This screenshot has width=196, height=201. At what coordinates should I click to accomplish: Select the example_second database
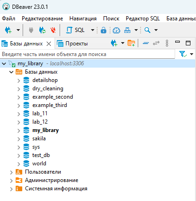(x=53, y=97)
